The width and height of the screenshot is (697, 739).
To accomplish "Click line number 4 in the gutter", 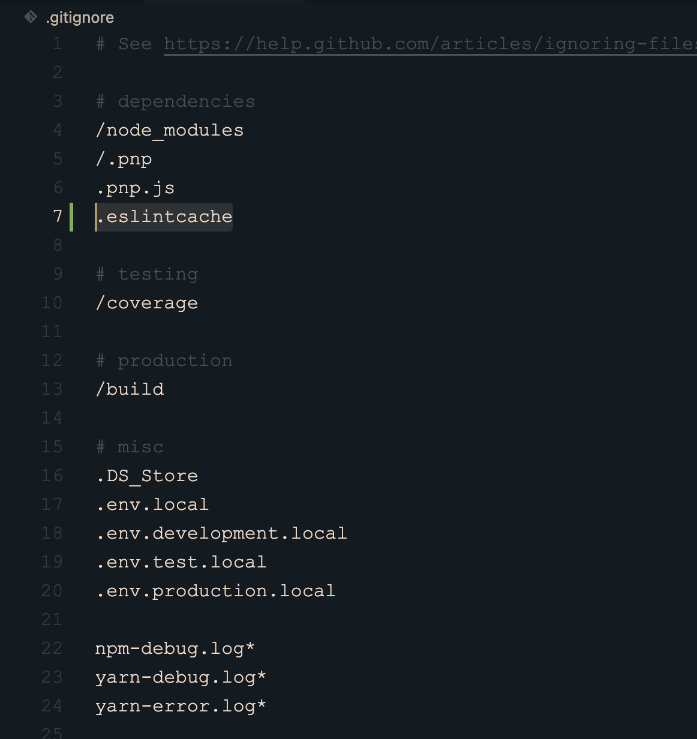I will (58, 130).
